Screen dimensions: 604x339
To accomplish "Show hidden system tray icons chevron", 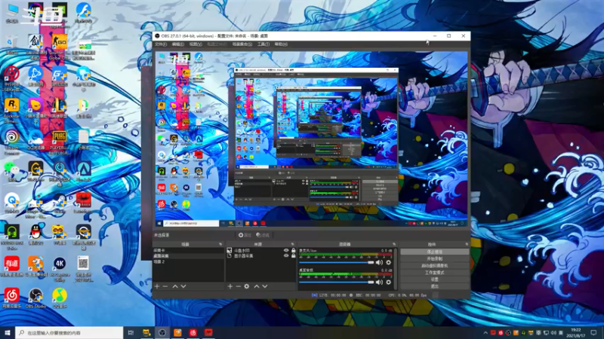I will [485, 332].
